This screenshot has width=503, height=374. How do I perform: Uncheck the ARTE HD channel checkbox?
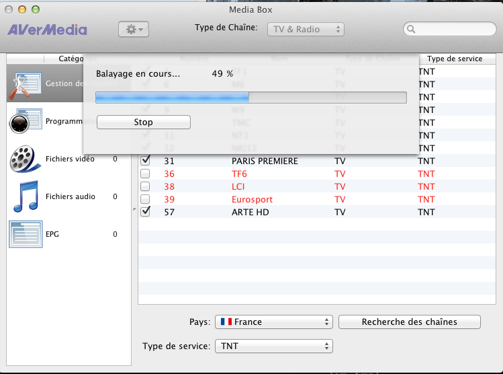145,211
